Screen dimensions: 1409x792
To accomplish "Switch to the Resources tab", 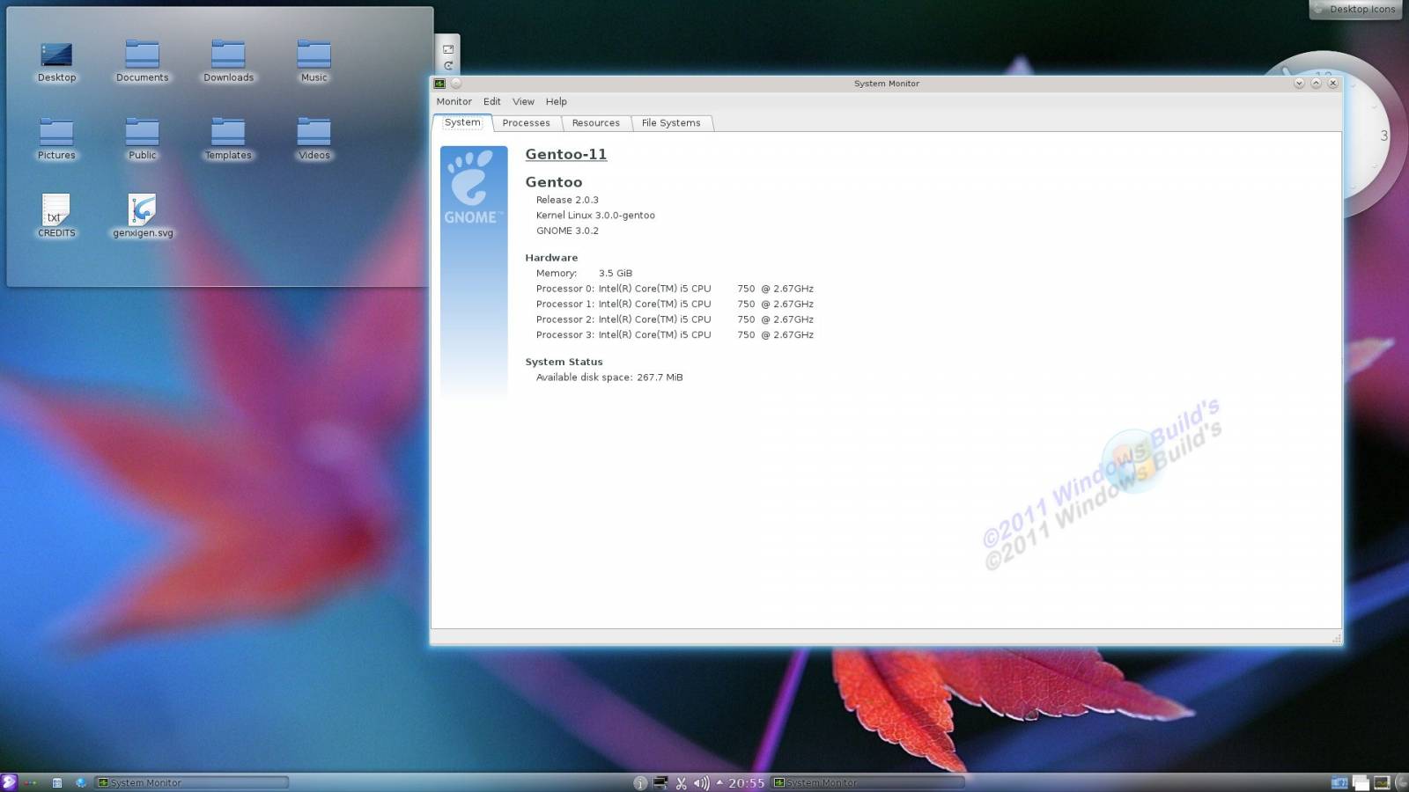I will point(596,123).
